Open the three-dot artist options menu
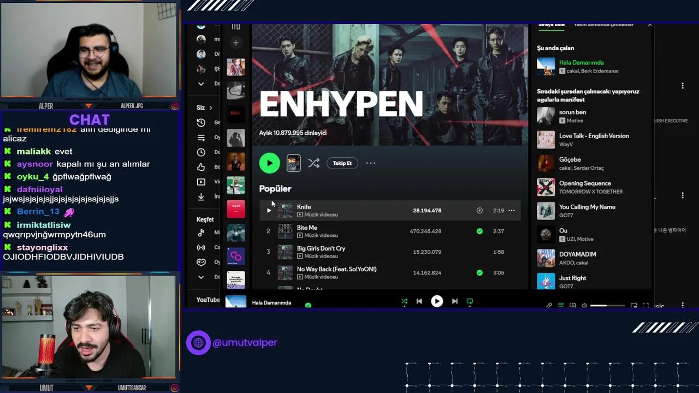The image size is (699, 393). click(x=371, y=163)
